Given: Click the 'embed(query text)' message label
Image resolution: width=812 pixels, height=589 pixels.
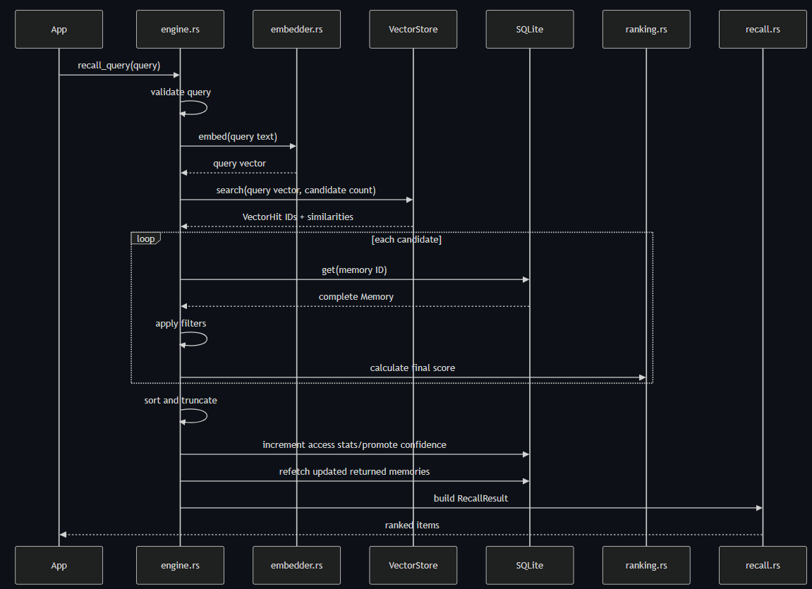Looking at the screenshot, I should coord(238,137).
